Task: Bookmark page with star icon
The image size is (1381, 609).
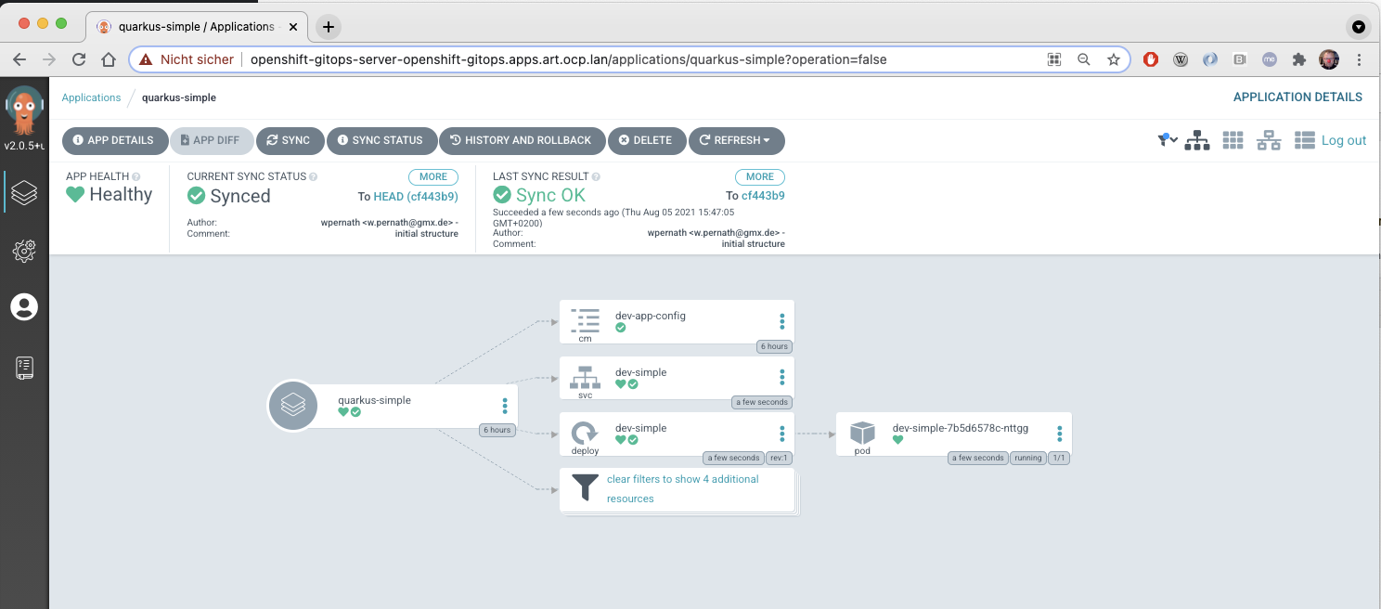Action: 1114,59
